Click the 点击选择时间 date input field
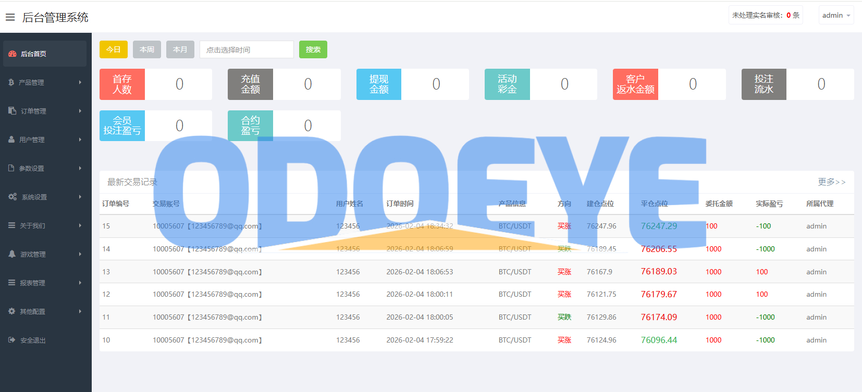Viewport: 862px width, 392px height. (x=247, y=49)
